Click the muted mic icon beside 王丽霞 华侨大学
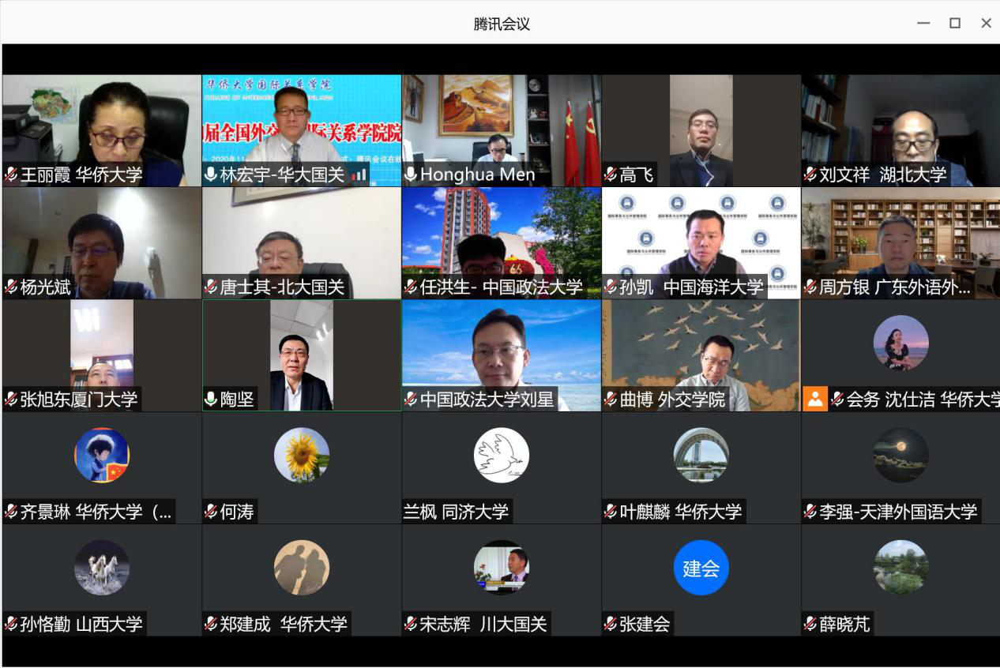Image resolution: width=1000 pixels, height=668 pixels. point(11,175)
